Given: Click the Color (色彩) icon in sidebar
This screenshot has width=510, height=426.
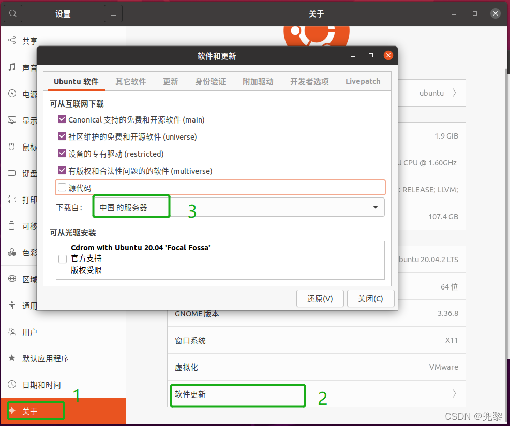Looking at the screenshot, I should click(x=12, y=252).
